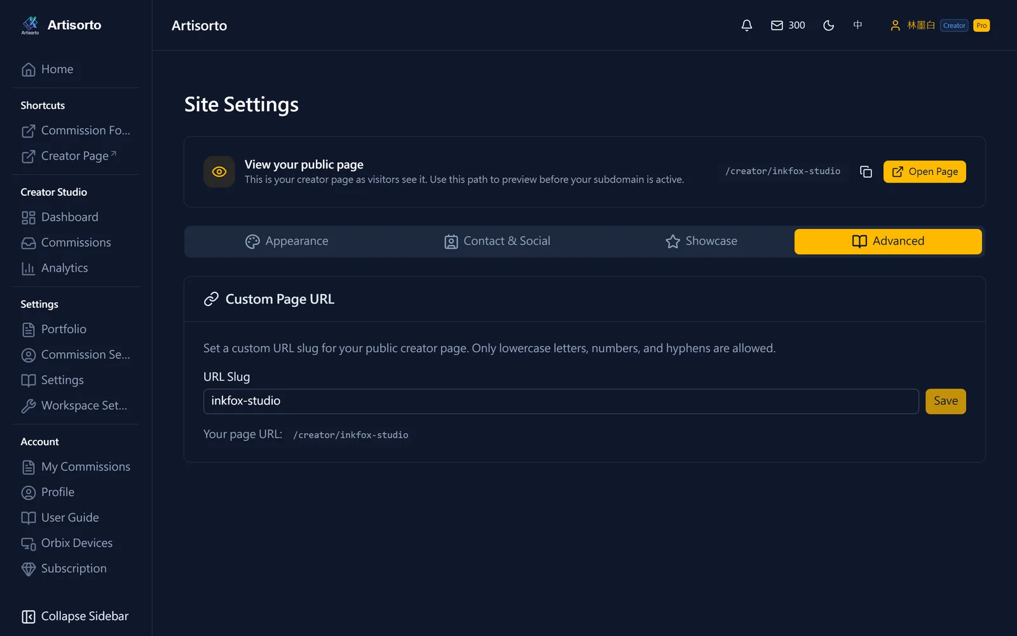Click the Artisorto logo icon
Viewport: 1017px width, 636px height.
click(x=30, y=25)
